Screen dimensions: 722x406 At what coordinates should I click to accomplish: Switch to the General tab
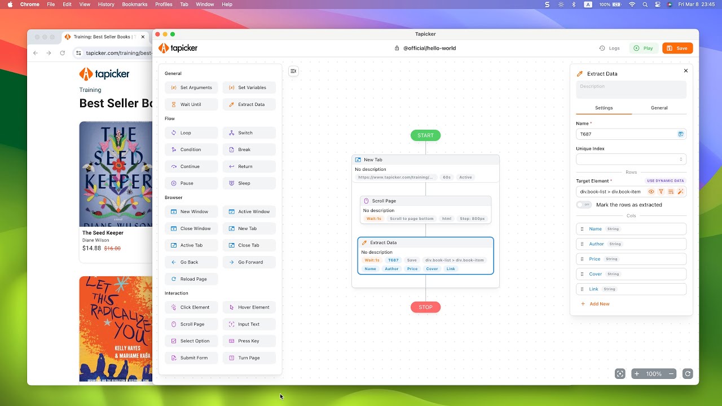click(659, 108)
